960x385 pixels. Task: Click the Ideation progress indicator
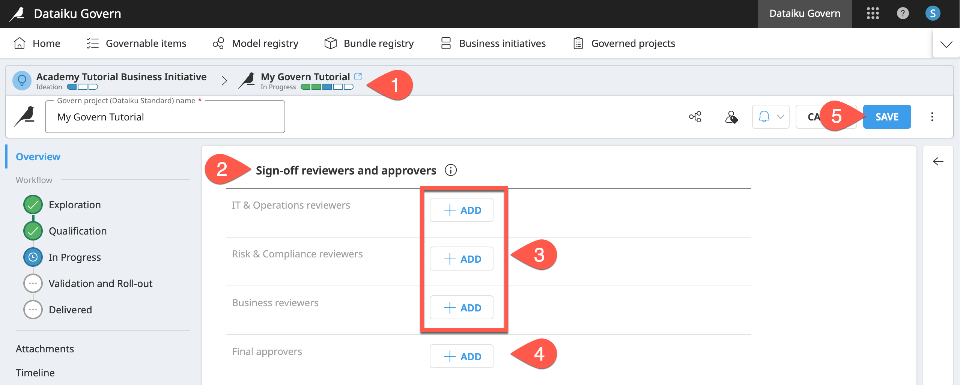coord(82,87)
